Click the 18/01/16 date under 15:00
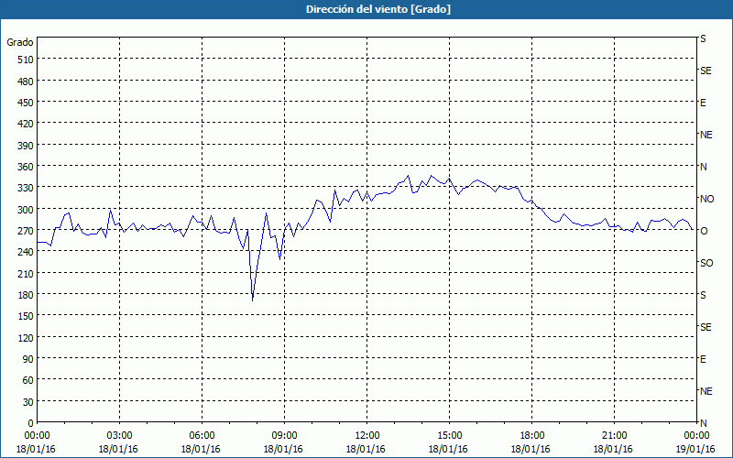733x458 pixels. pos(448,449)
